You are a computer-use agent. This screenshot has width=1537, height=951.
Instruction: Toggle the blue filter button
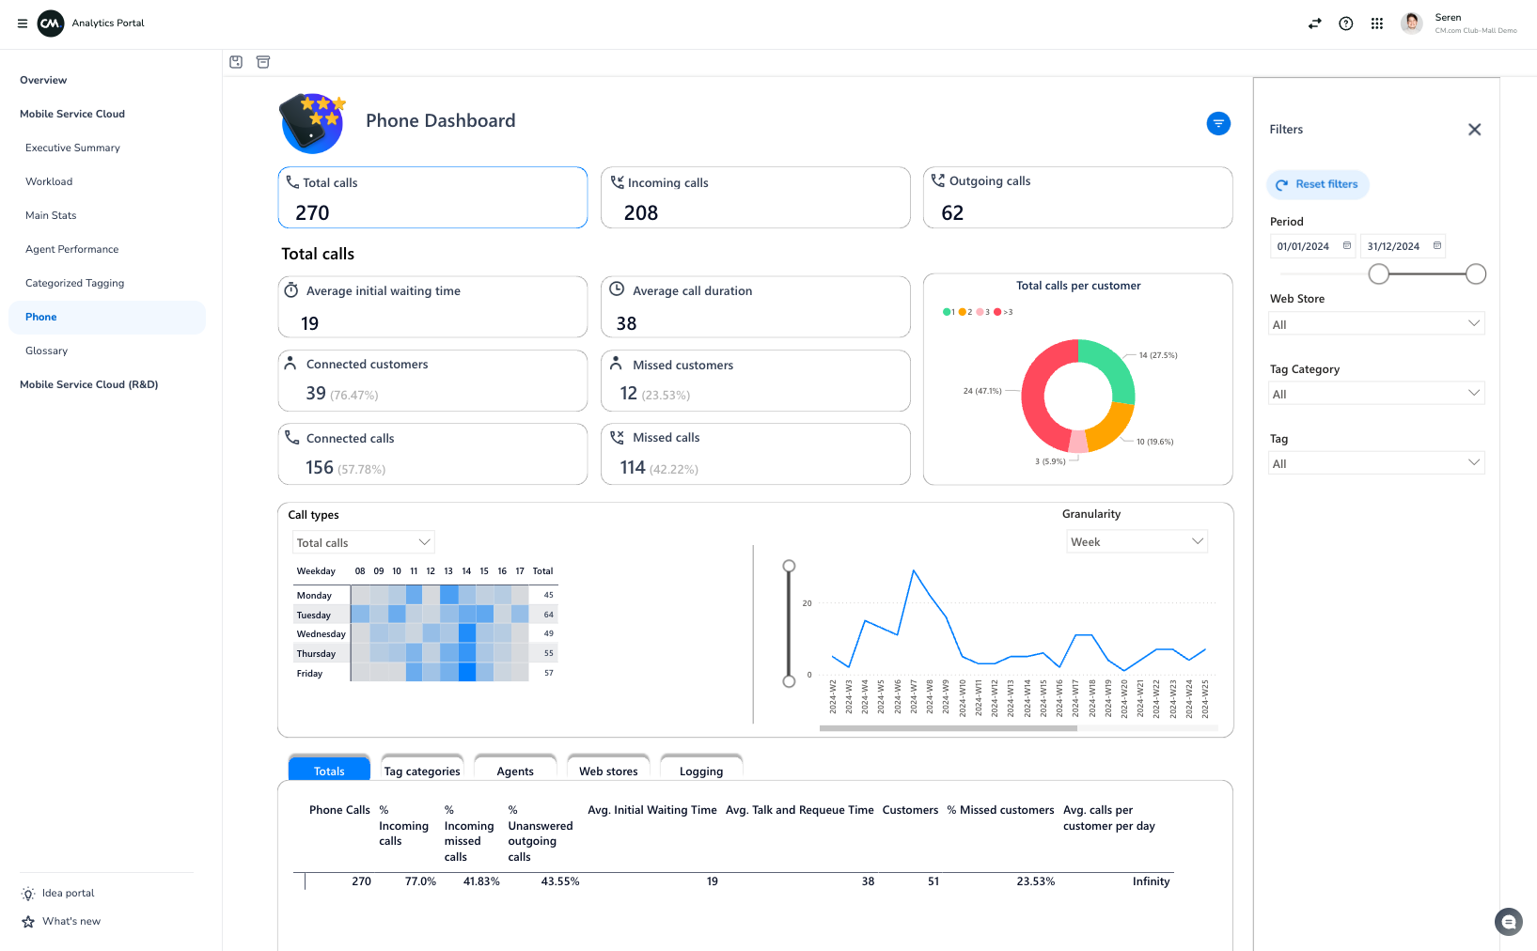coord(1218,123)
